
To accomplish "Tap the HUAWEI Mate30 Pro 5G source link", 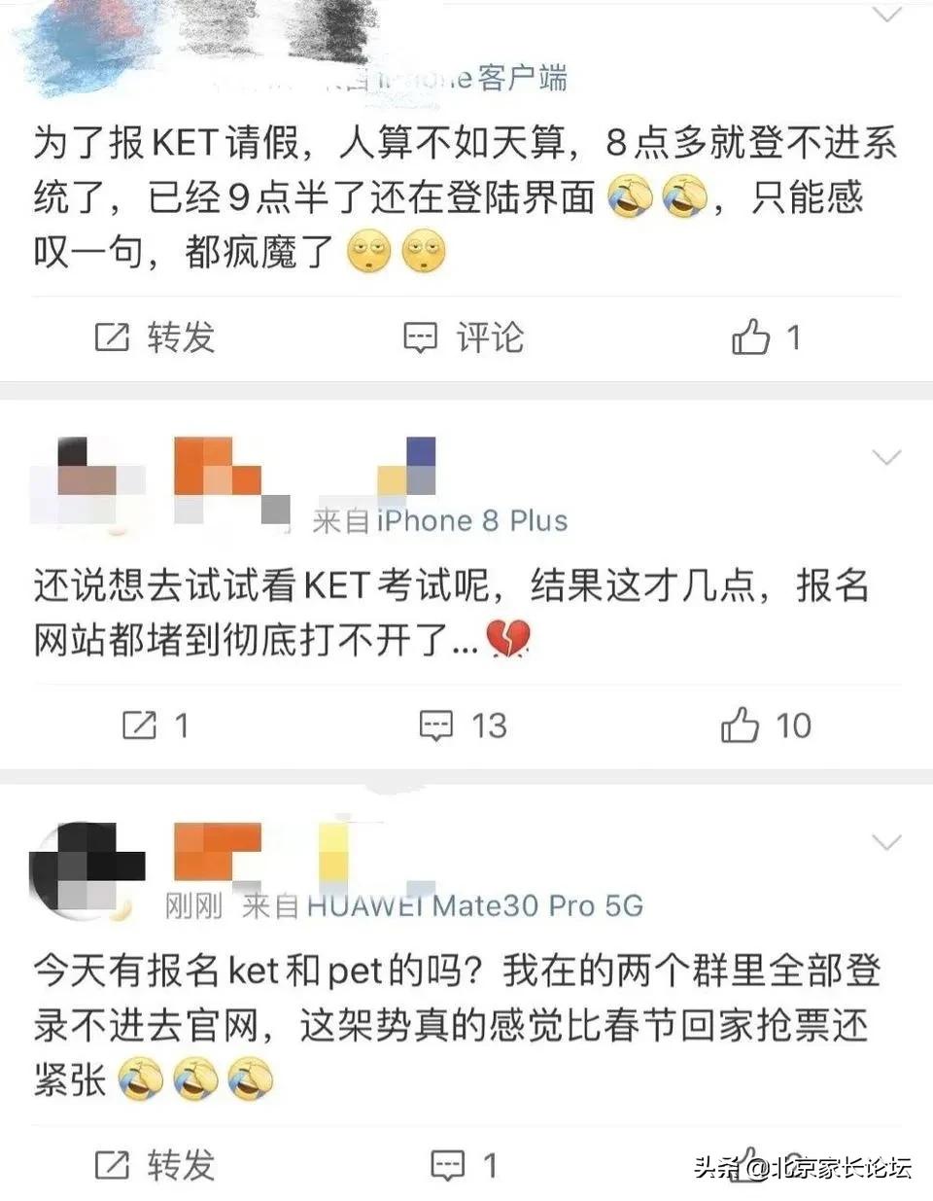I will point(443,905).
